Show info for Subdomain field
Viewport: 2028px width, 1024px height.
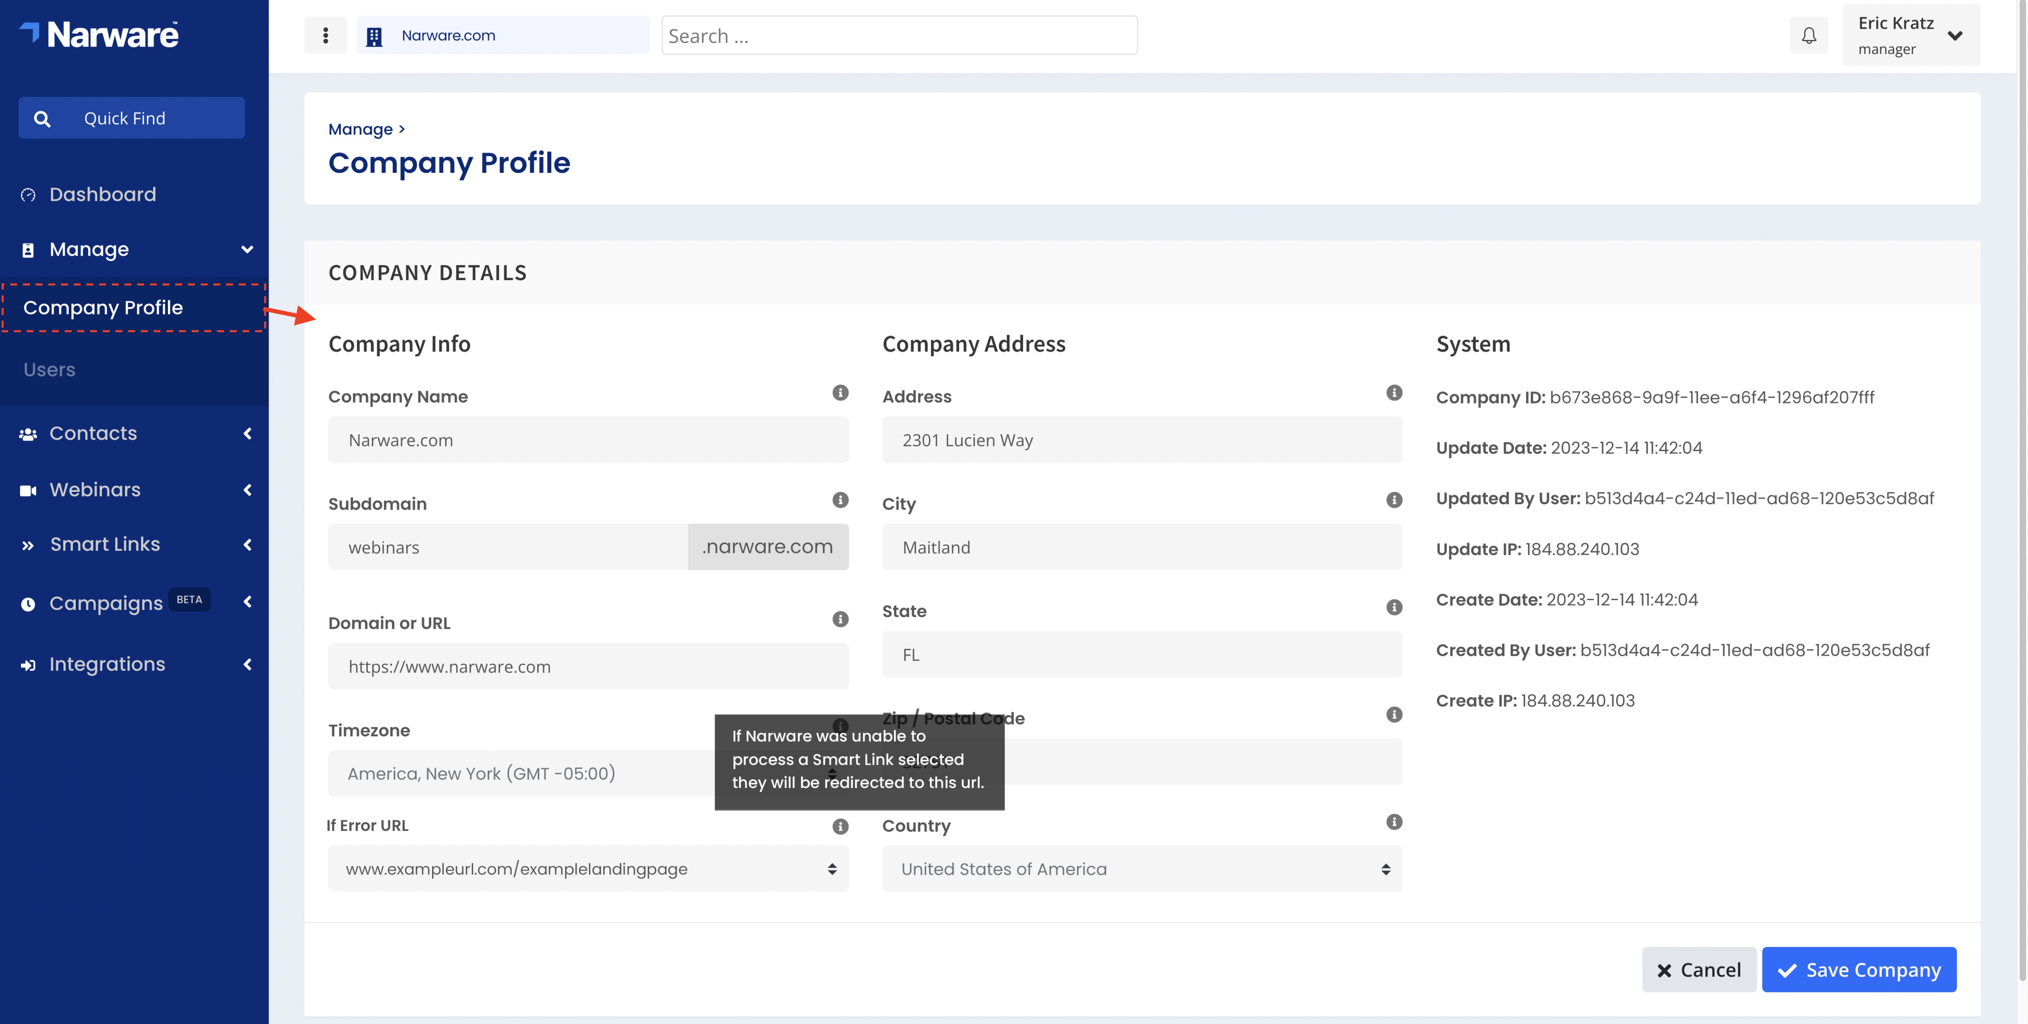click(840, 499)
